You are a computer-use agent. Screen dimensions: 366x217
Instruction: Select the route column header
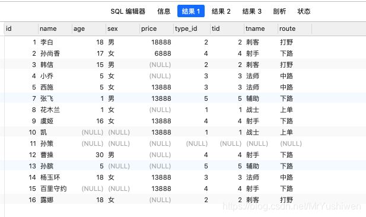295,28
